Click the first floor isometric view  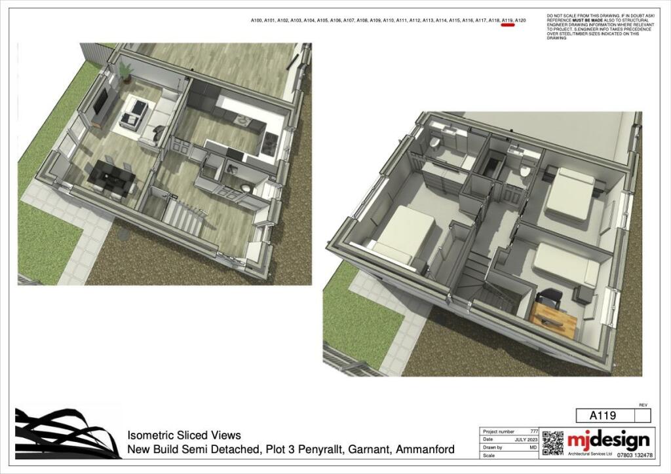[x=482, y=242]
